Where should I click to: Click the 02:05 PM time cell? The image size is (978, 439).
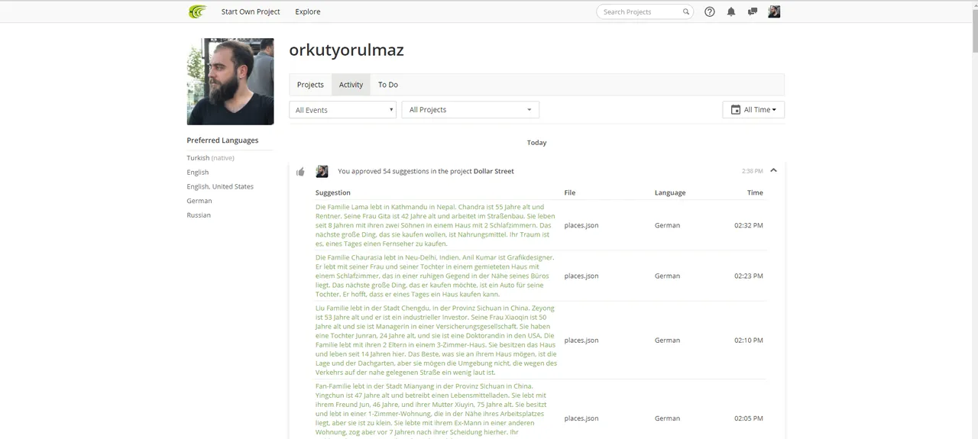pos(749,418)
